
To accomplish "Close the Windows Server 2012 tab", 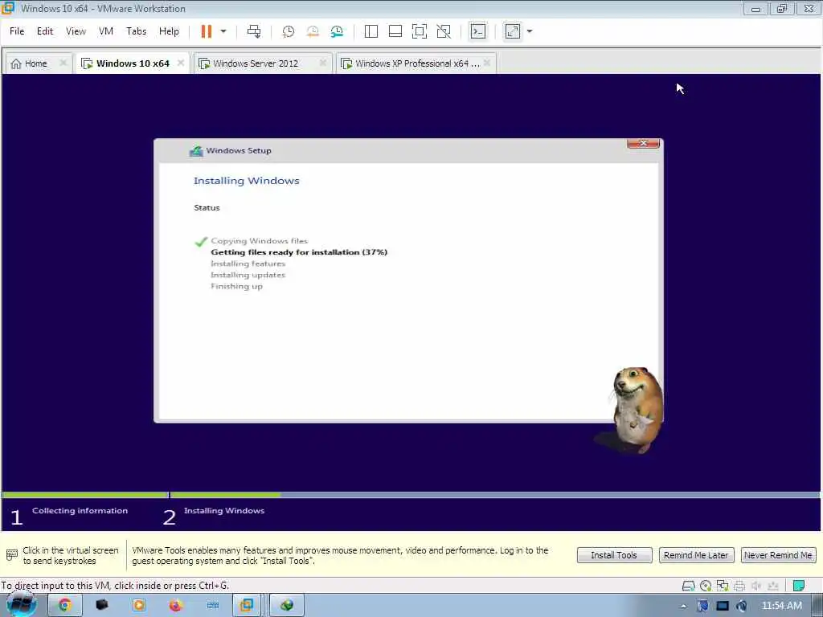I will pos(323,63).
